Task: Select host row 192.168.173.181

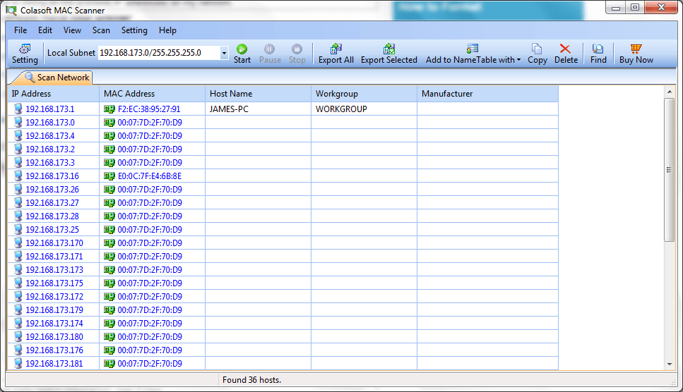Action: (x=283, y=364)
